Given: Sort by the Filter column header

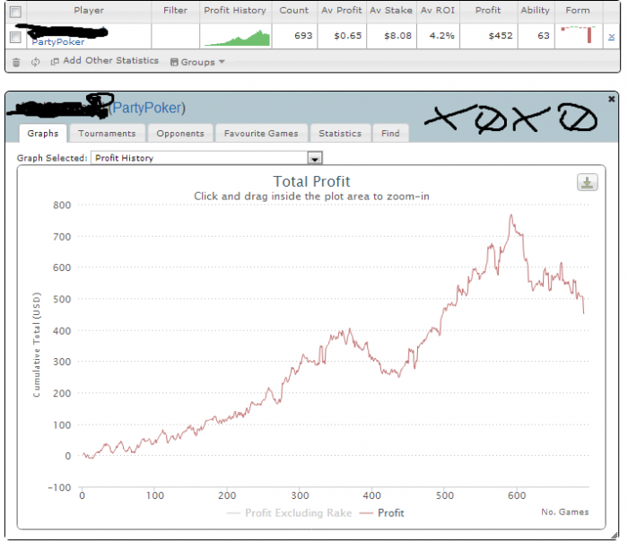Looking at the screenshot, I should (175, 11).
